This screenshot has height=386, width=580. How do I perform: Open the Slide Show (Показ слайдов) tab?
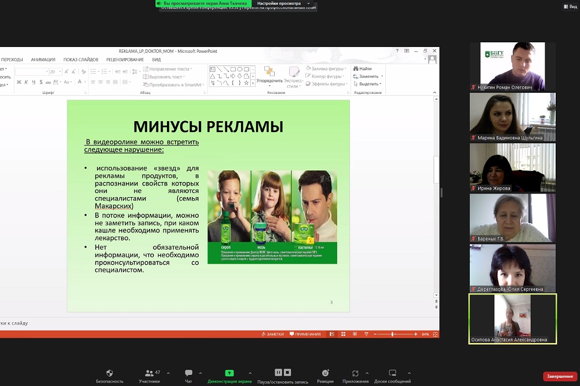(x=81, y=60)
